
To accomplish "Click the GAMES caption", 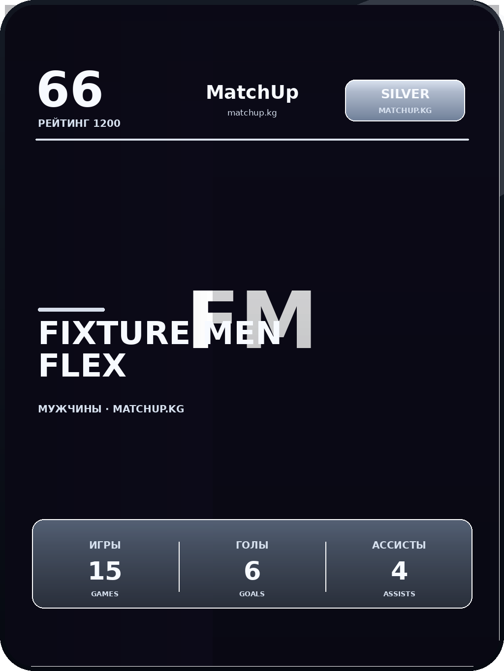I will (x=105, y=594).
